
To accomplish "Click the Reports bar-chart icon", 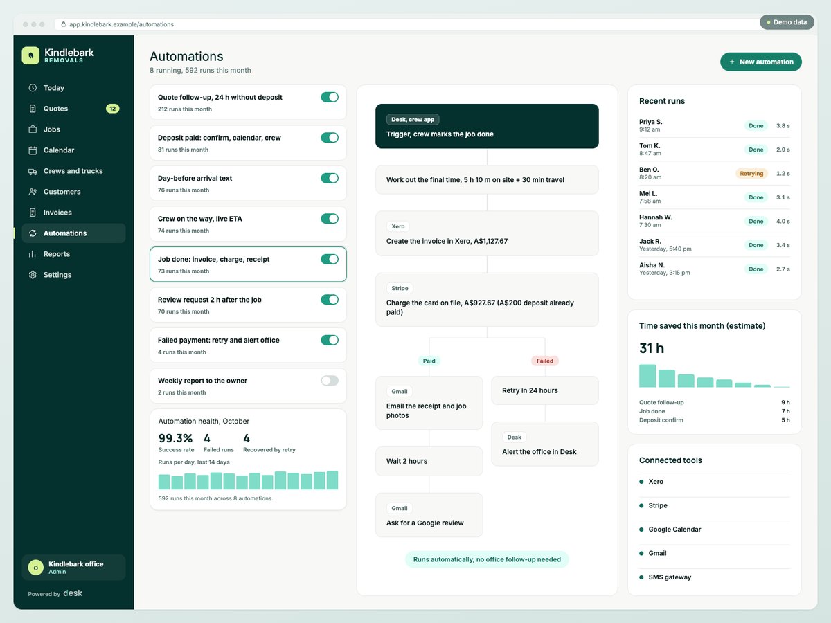I will [33, 254].
